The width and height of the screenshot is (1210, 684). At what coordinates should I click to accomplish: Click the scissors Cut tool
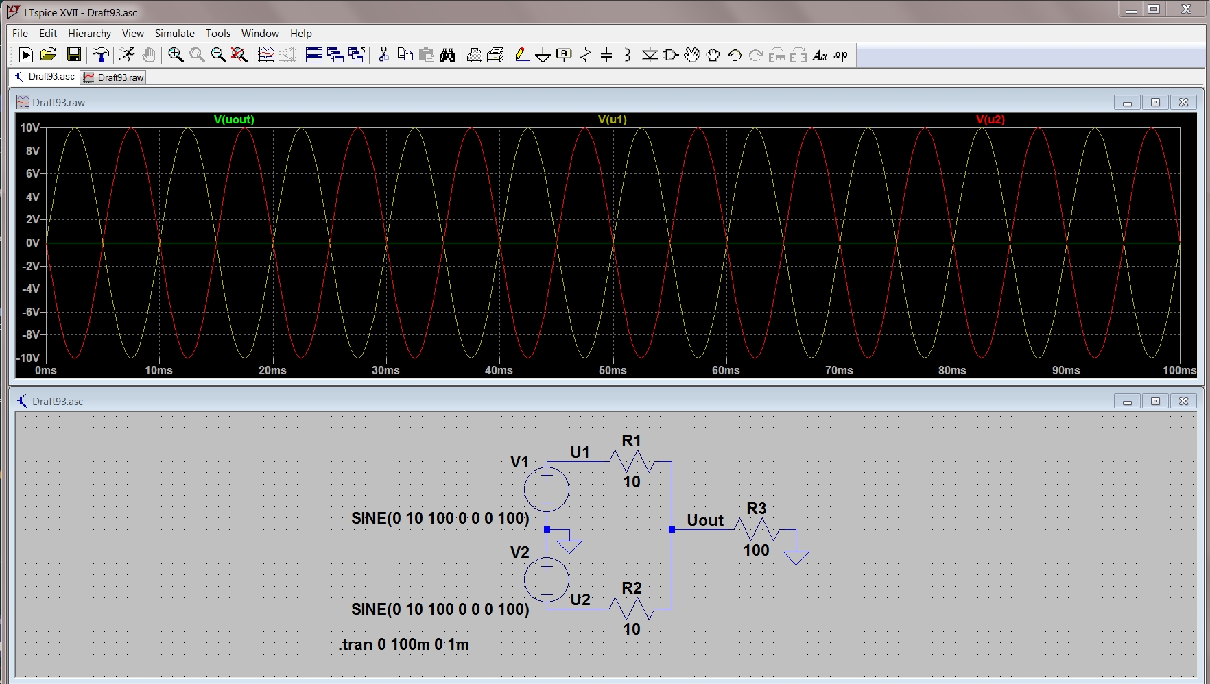(383, 56)
